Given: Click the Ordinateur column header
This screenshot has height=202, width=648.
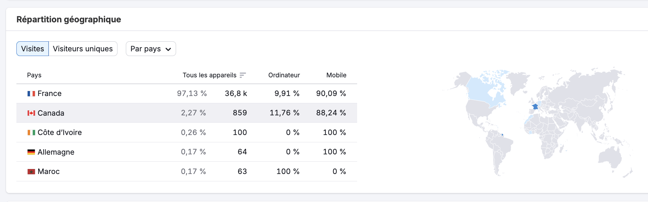Looking at the screenshot, I should click(x=284, y=75).
